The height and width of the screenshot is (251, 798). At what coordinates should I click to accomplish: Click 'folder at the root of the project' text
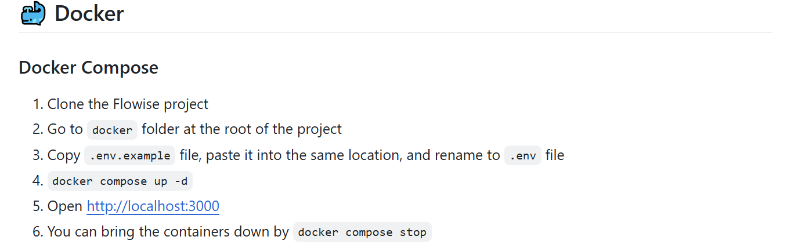[241, 129]
